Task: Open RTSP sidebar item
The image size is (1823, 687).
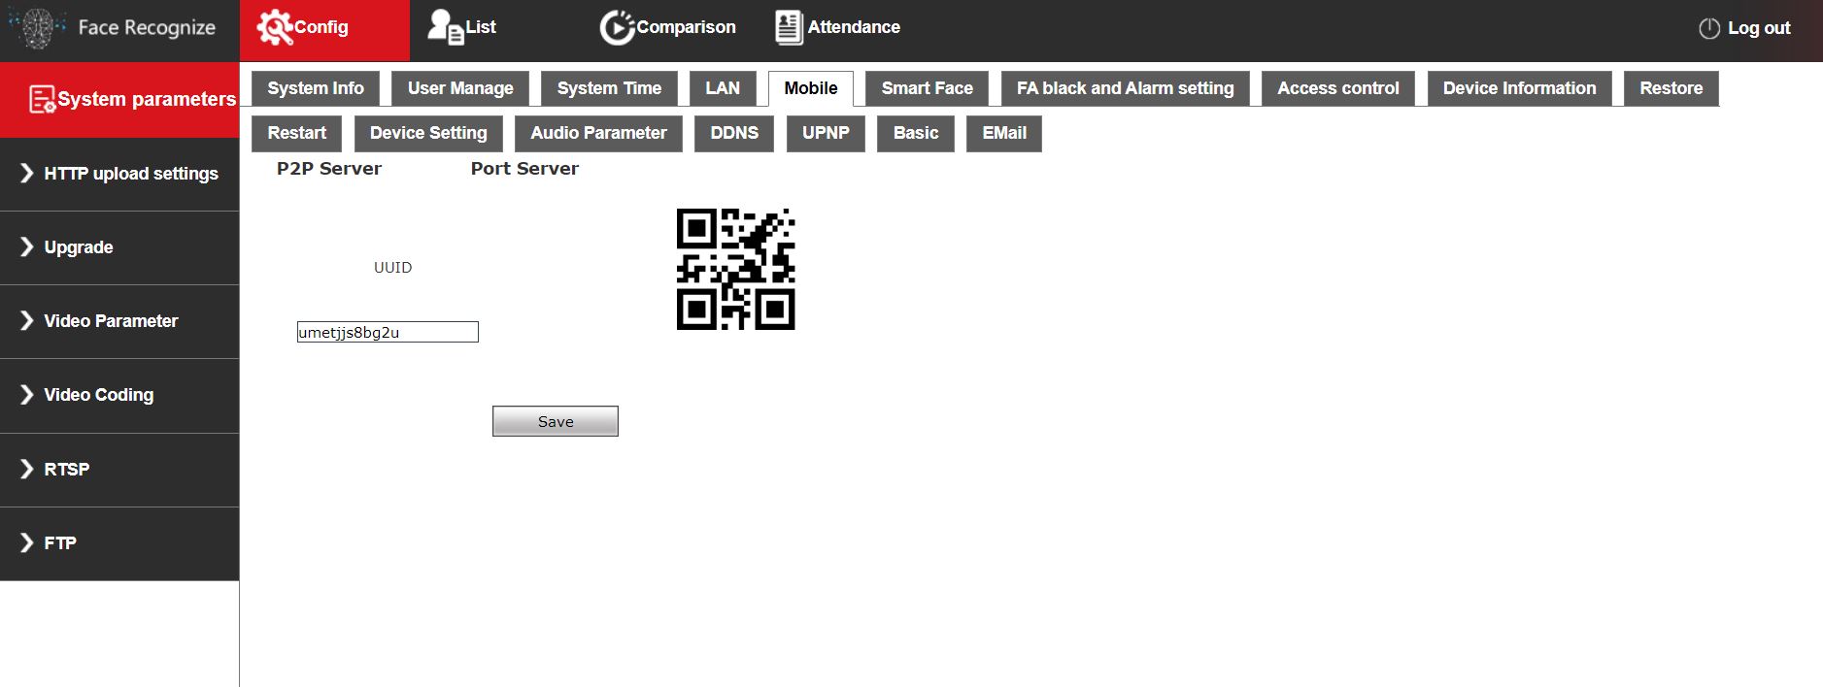Action: click(x=119, y=470)
